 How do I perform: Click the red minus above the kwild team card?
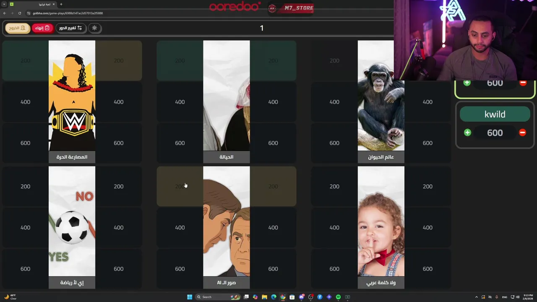523,83
